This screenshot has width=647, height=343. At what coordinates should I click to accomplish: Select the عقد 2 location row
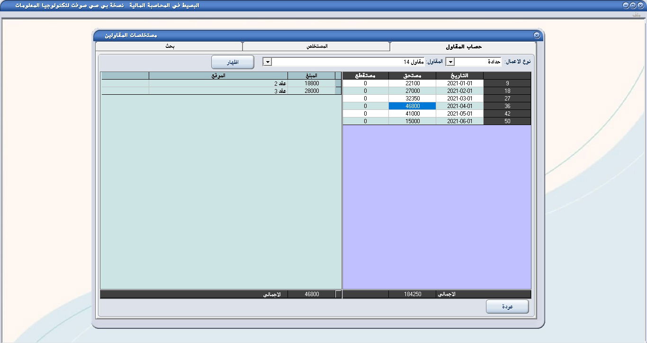[218, 83]
